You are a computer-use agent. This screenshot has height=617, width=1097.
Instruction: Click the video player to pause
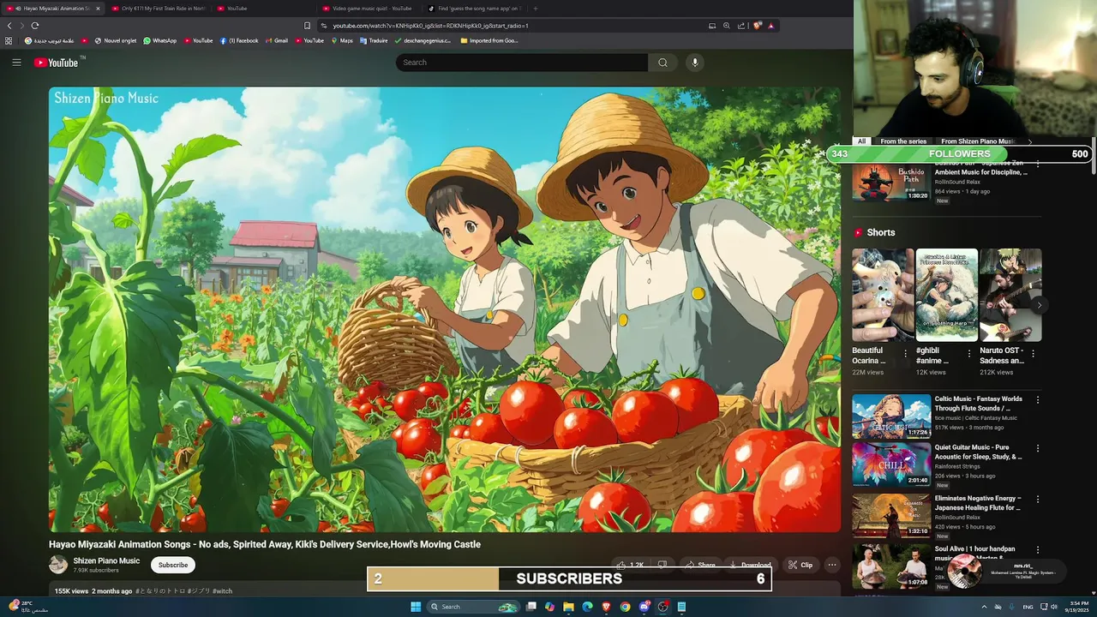[x=445, y=309]
